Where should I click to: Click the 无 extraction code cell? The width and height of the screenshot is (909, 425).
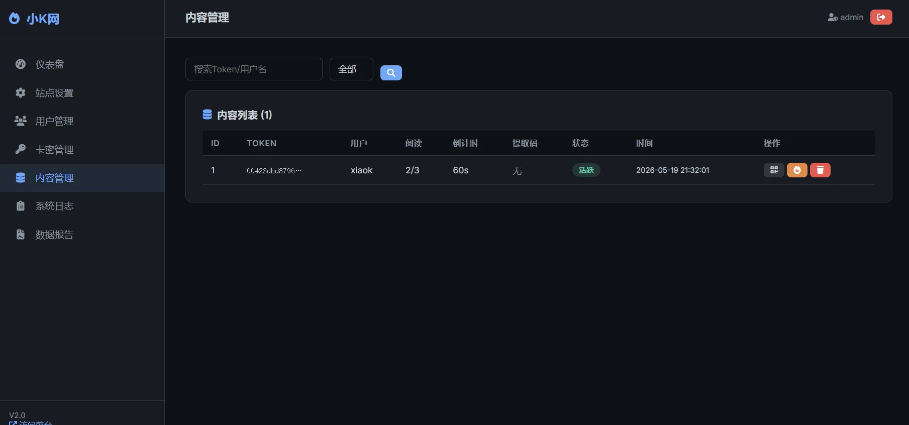click(x=517, y=171)
